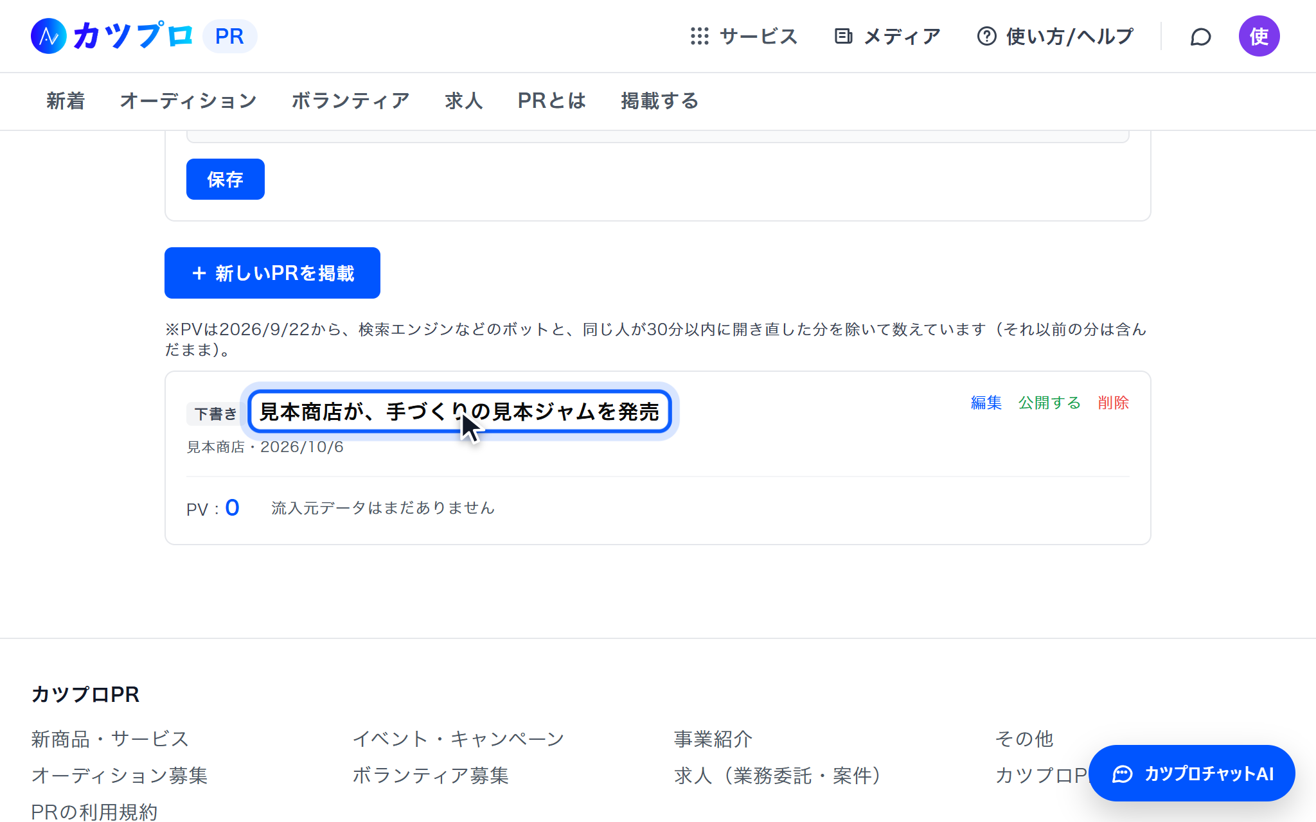Open footer link 新商品・サービス
This screenshot has height=822, width=1316.
tap(110, 739)
